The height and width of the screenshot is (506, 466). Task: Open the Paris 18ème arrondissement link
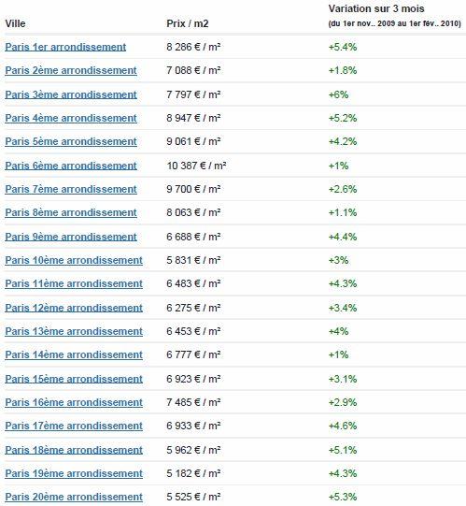74,450
